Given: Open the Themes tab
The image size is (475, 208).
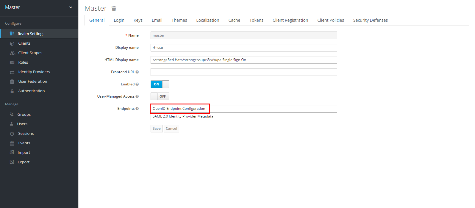Looking at the screenshot, I should tap(179, 20).
